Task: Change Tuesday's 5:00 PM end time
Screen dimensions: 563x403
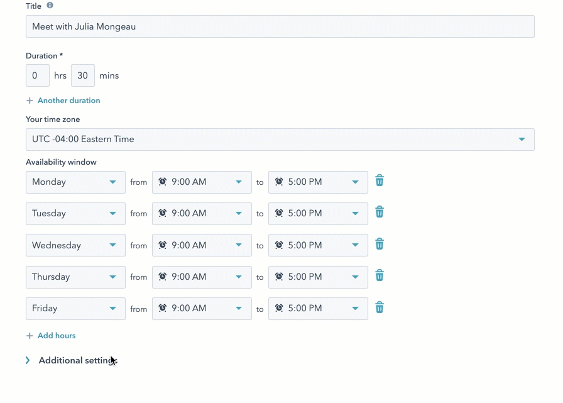Action: [x=318, y=214]
